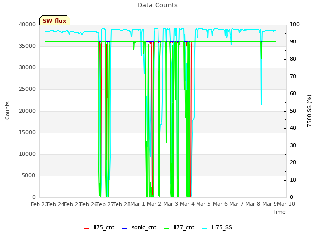Click the Feb 28 date tick
The image size is (316, 237).
coord(122,204)
